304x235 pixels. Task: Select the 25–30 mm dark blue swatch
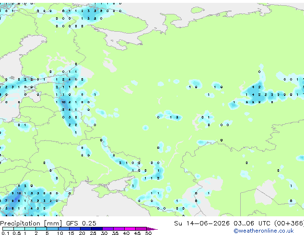click(96, 229)
